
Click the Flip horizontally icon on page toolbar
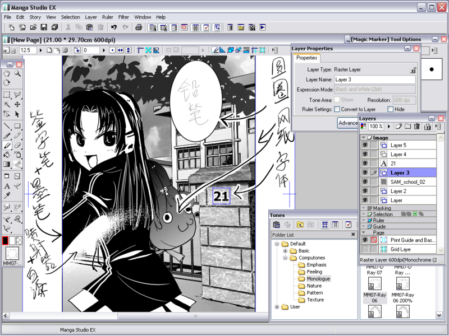tap(120, 50)
